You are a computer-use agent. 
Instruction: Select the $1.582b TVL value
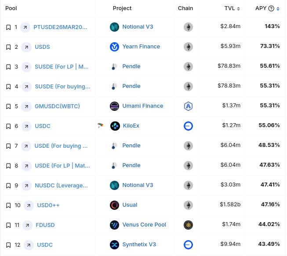pos(230,205)
